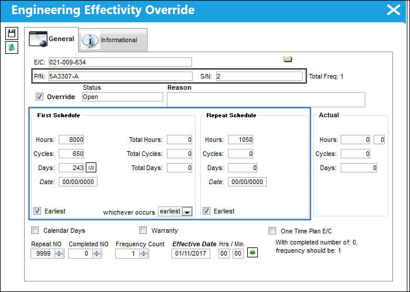Click the Reason text box
Image resolution: width=410 pixels, height=292 pixels.
tap(266, 100)
